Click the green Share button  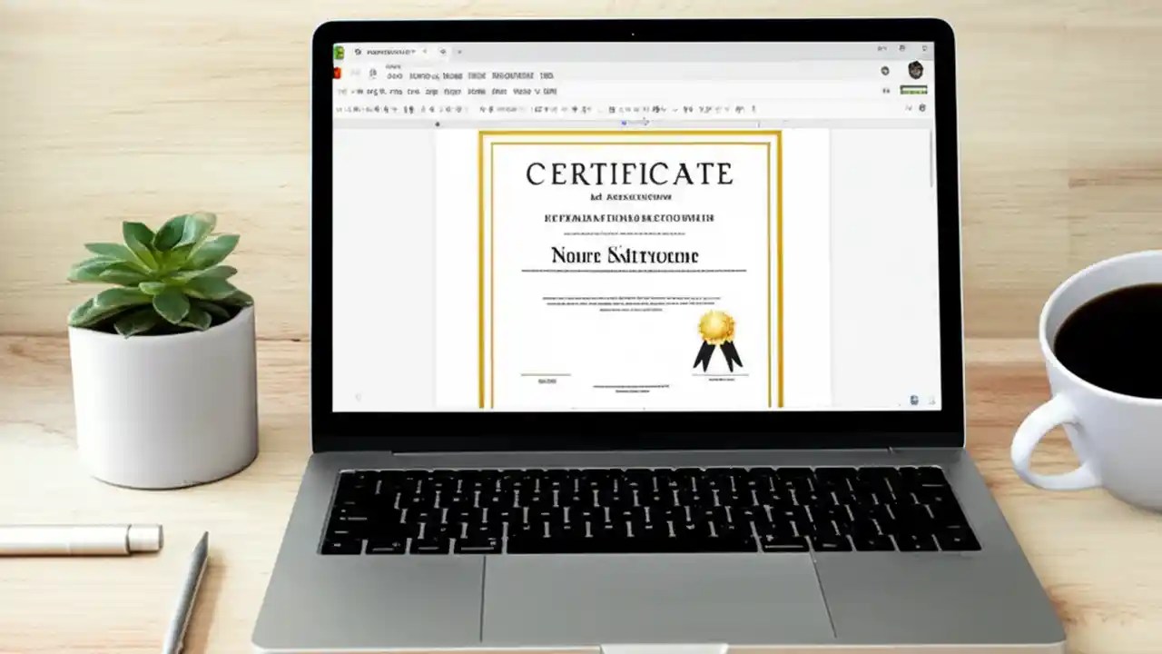(911, 91)
